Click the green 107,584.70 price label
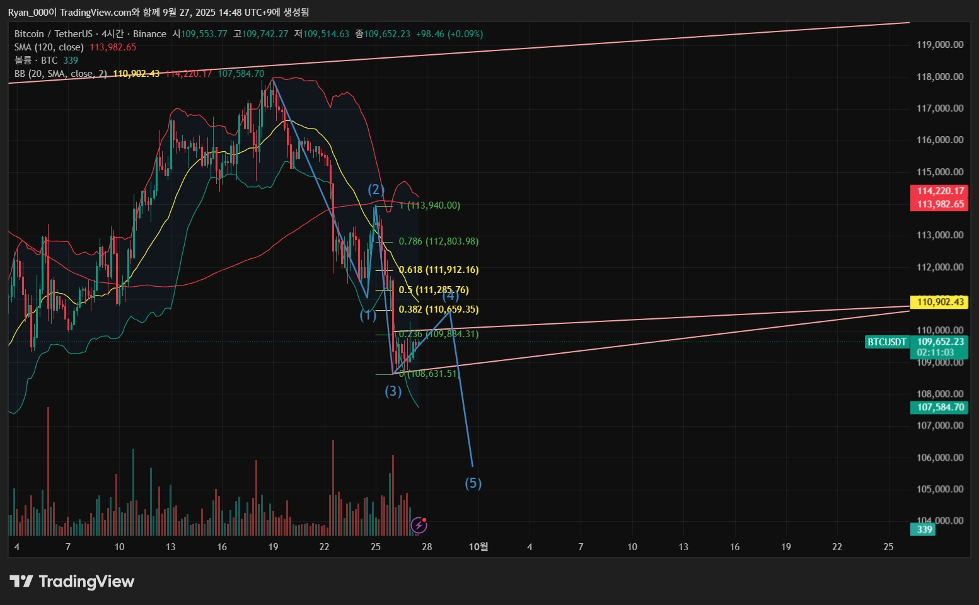 (x=940, y=407)
